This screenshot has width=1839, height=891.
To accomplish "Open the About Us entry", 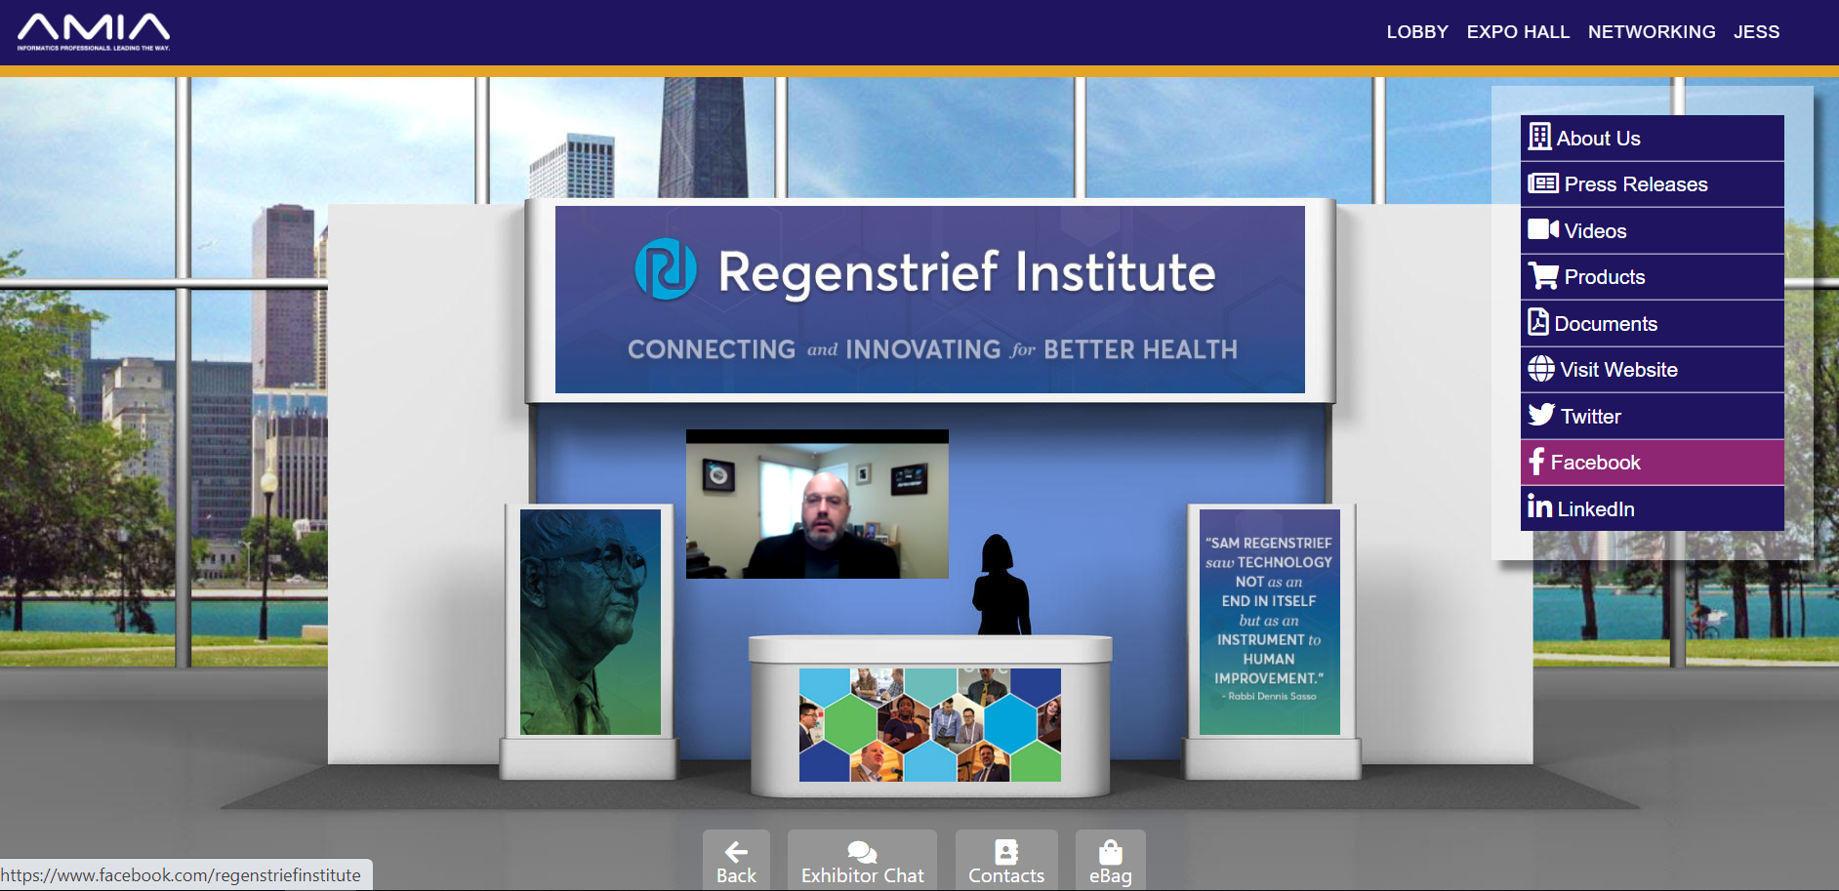I will click(x=1652, y=139).
